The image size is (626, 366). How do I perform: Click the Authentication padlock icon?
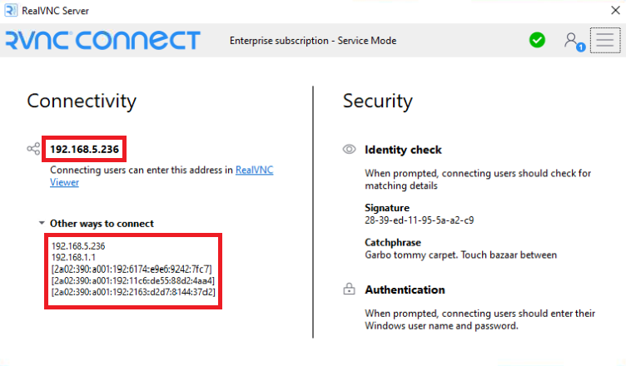(349, 289)
